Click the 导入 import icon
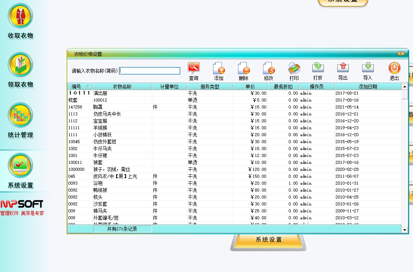This screenshot has height=272, width=413. (x=368, y=68)
